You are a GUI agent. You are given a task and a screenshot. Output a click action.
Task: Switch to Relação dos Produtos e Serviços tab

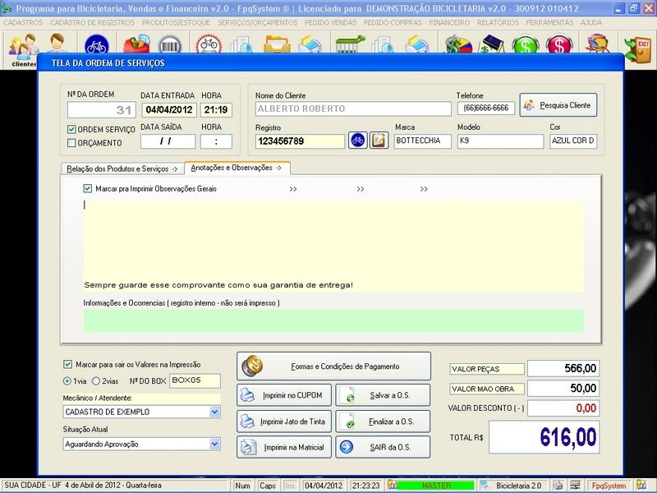click(122, 168)
